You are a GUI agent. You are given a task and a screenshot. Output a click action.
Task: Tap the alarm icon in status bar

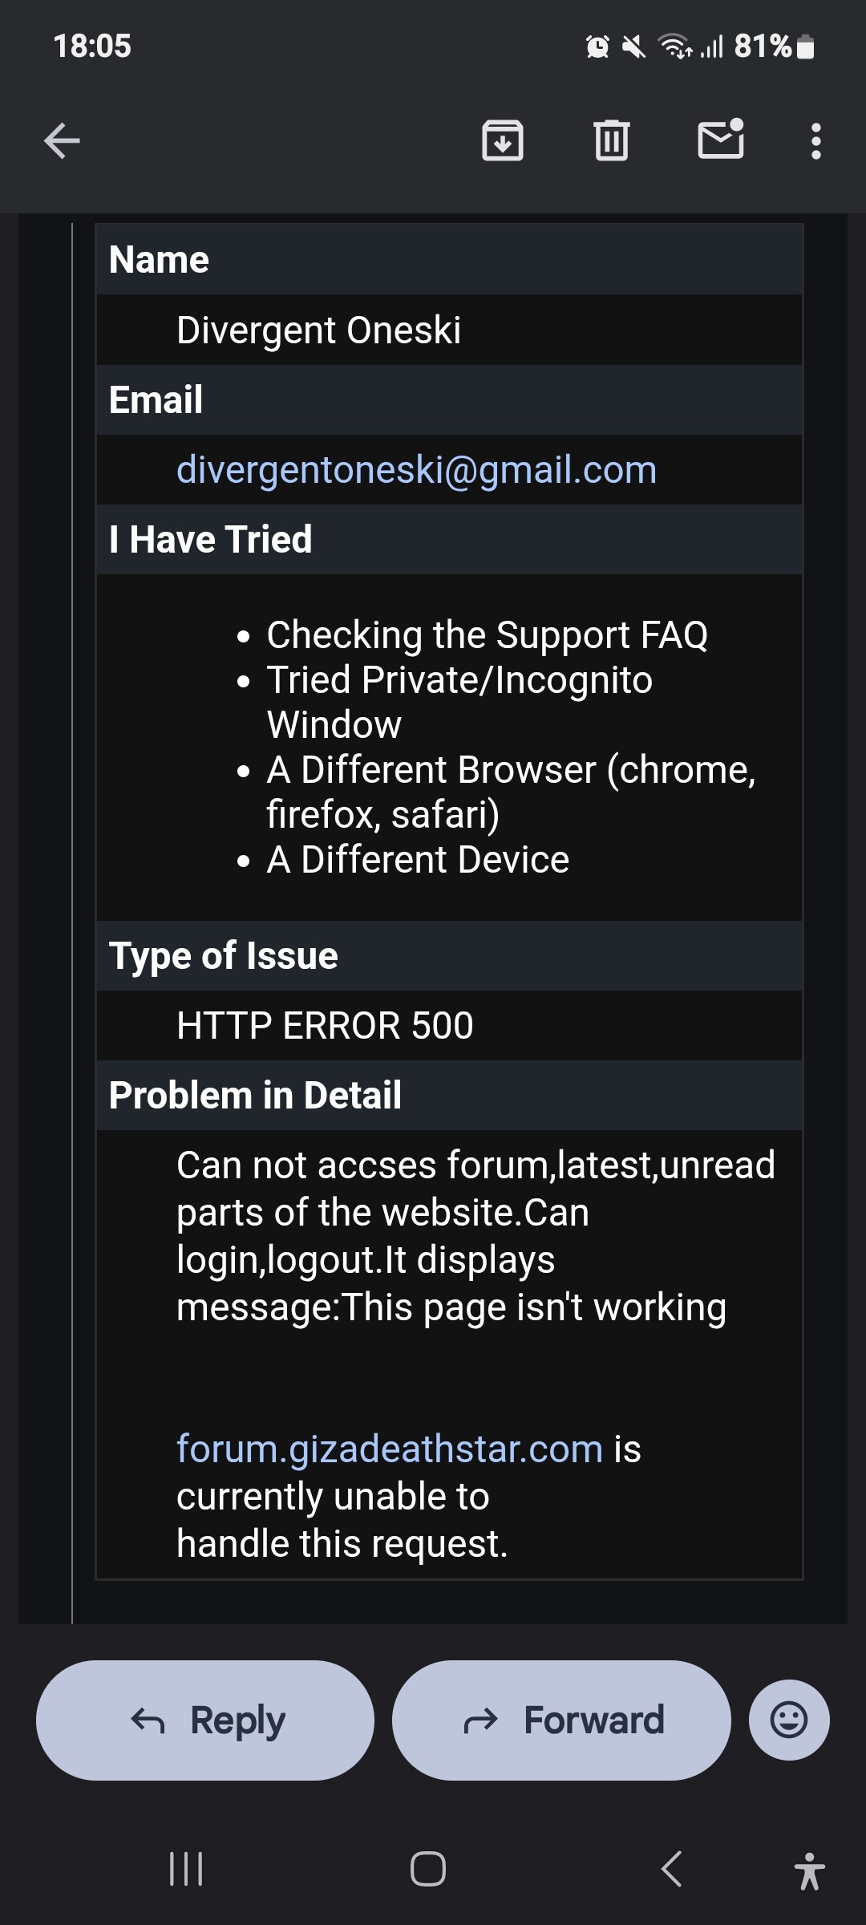[597, 47]
